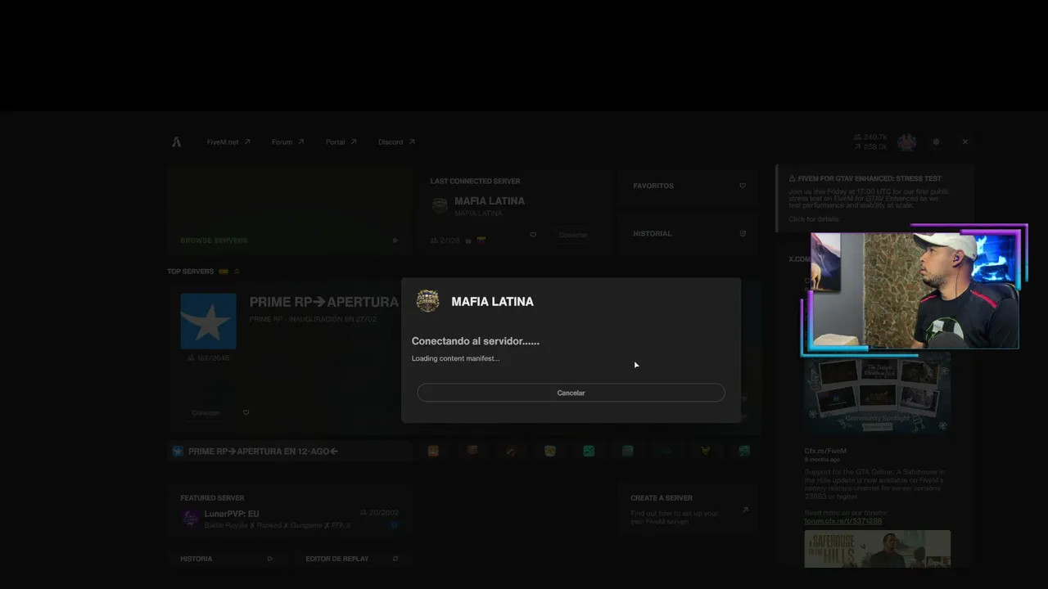Click the PRIME RP star thumbnail
Screen dimensions: 1048x589
pos(208,321)
